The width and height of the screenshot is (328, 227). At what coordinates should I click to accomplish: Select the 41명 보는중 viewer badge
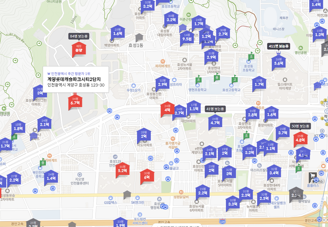[215, 109]
